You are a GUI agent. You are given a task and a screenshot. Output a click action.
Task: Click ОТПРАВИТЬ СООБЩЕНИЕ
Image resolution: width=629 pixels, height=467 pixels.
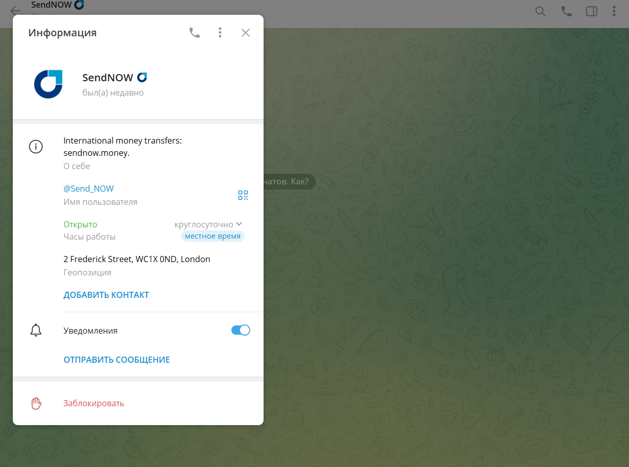click(x=117, y=360)
